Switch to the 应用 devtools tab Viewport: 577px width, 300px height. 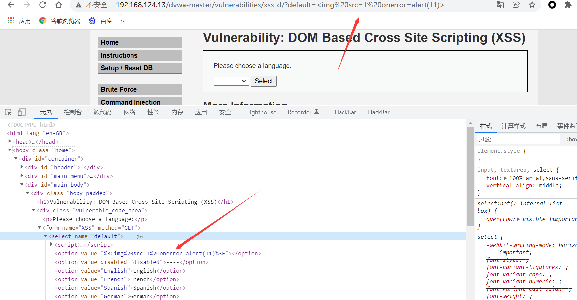point(201,112)
